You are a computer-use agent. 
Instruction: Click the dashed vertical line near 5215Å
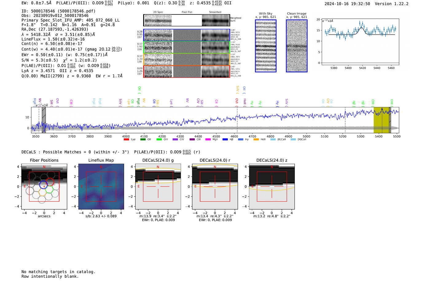click(345, 120)
